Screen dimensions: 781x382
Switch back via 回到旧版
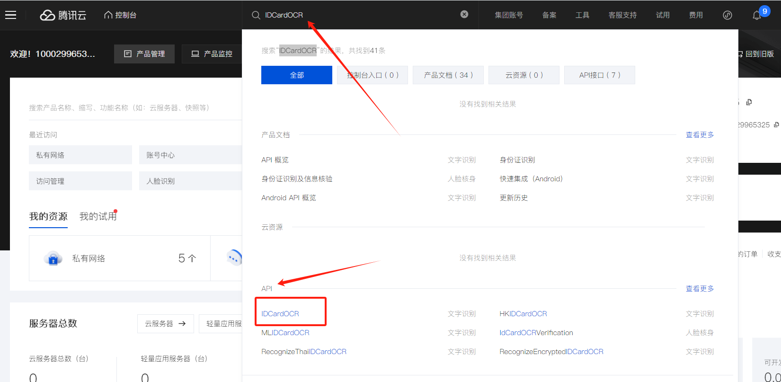coord(756,54)
